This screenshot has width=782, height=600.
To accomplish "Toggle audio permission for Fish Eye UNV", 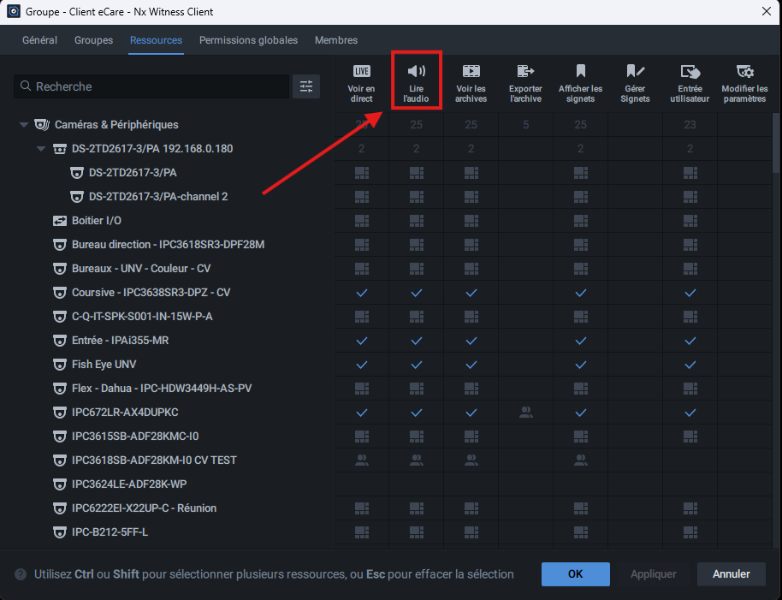I will pyautogui.click(x=416, y=365).
